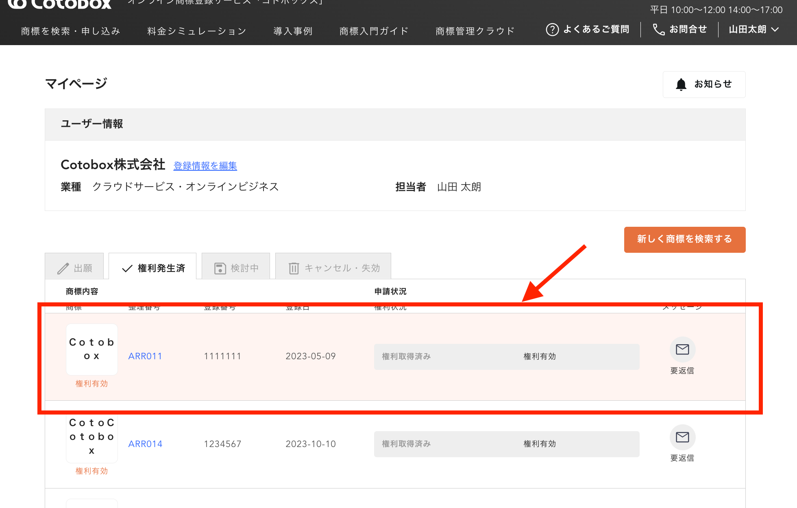This screenshot has height=508, width=797.
Task: Click the pencil icon on 出願 tab
Action: [x=63, y=268]
